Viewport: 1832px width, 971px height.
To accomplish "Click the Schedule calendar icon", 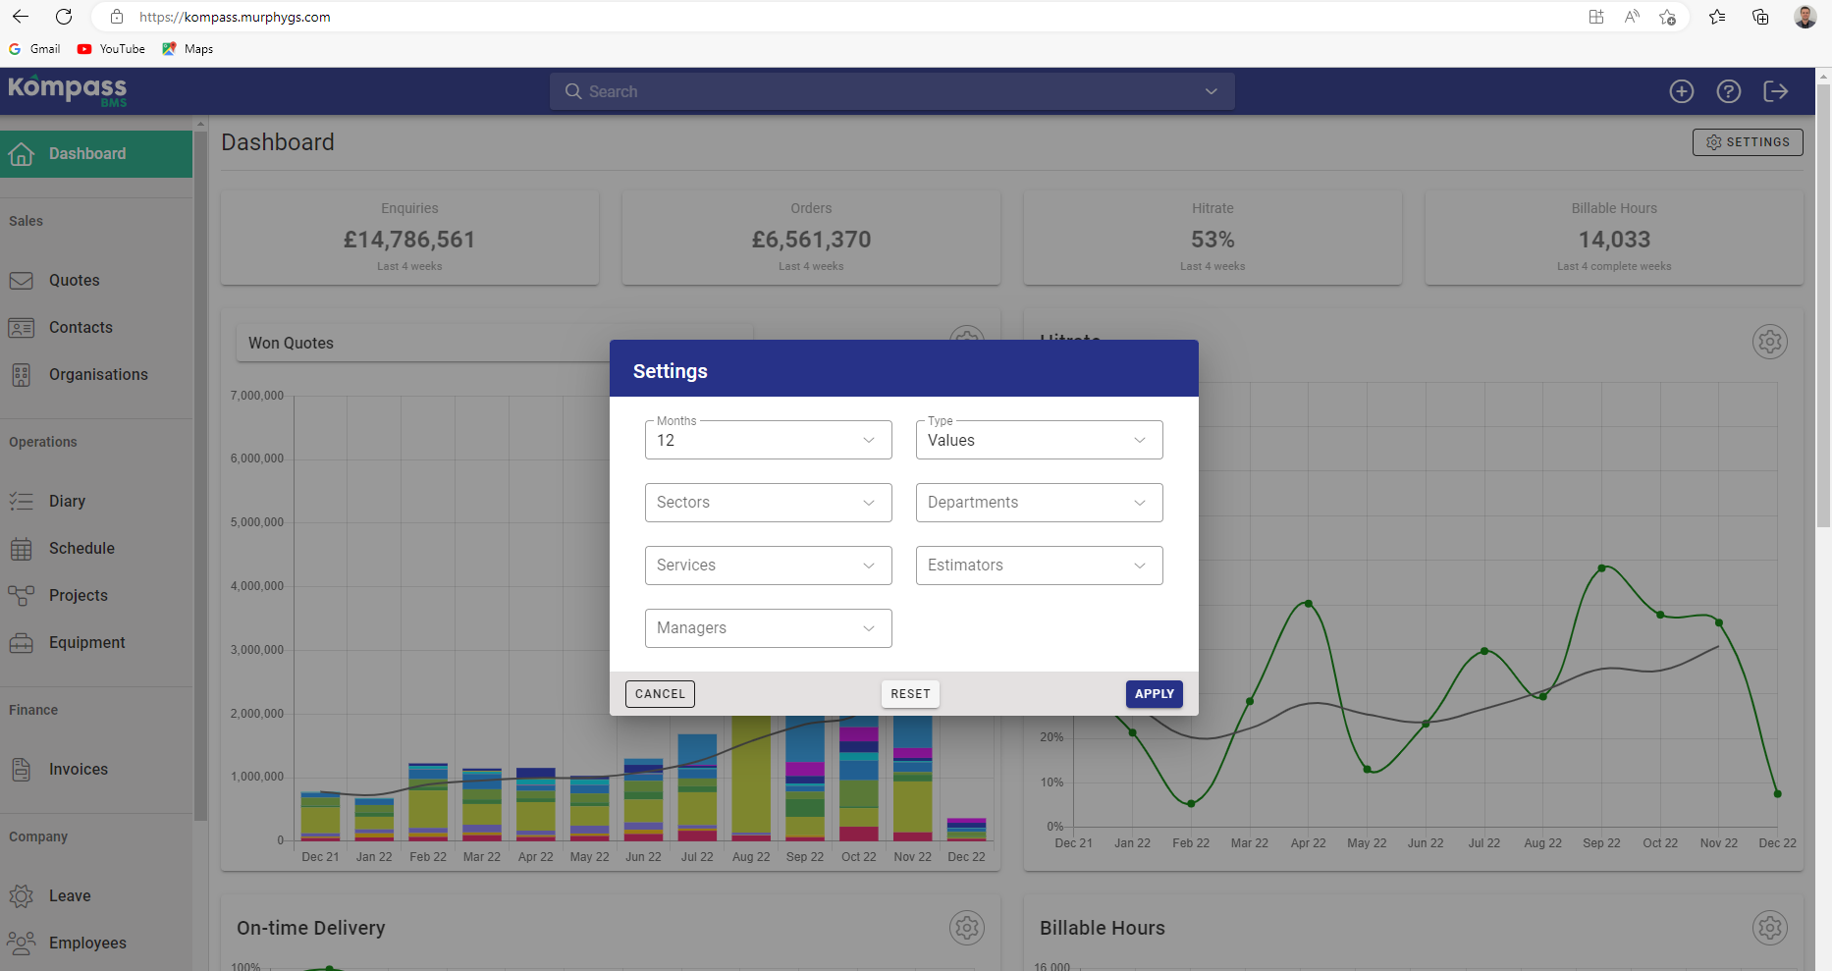I will 21,549.
